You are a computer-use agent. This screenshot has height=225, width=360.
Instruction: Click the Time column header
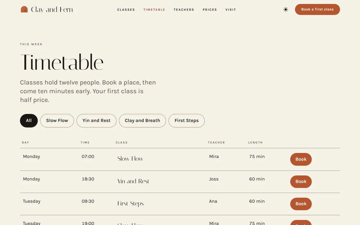click(85, 143)
